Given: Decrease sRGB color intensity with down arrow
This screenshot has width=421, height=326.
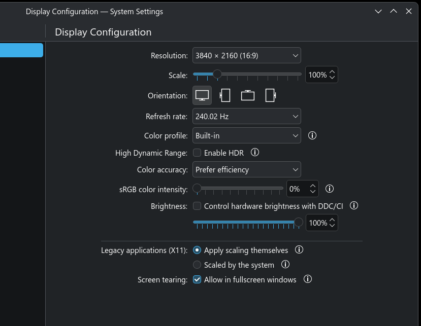Looking at the screenshot, I should [x=313, y=192].
